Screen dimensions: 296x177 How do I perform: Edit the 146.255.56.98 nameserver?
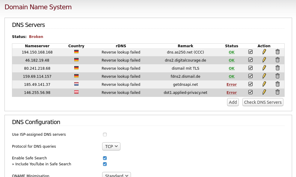pos(264,92)
